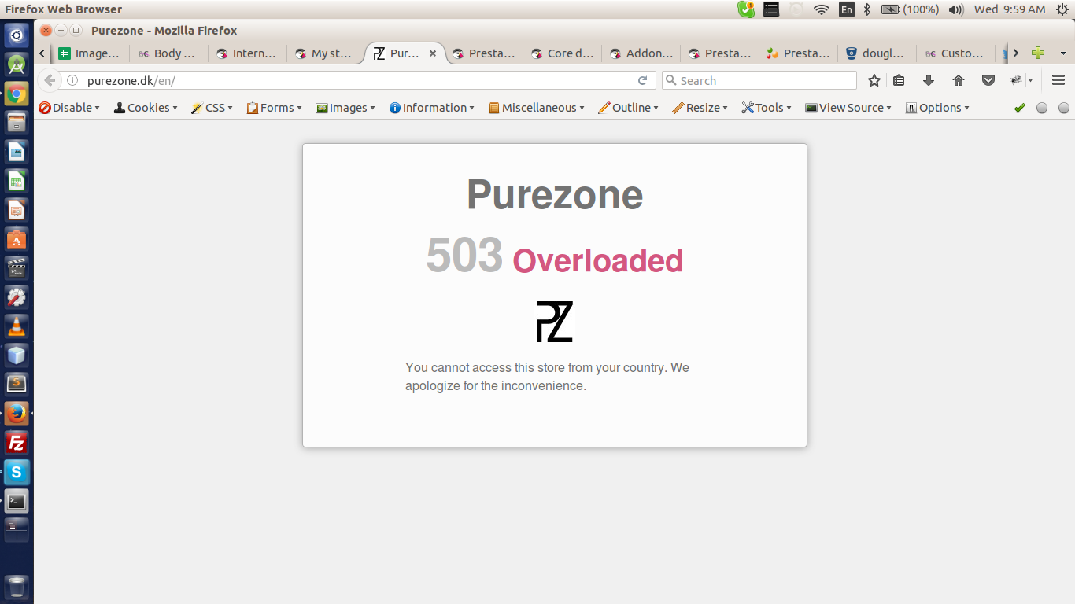Switch to the 'Intern...' tab

pyautogui.click(x=247, y=53)
